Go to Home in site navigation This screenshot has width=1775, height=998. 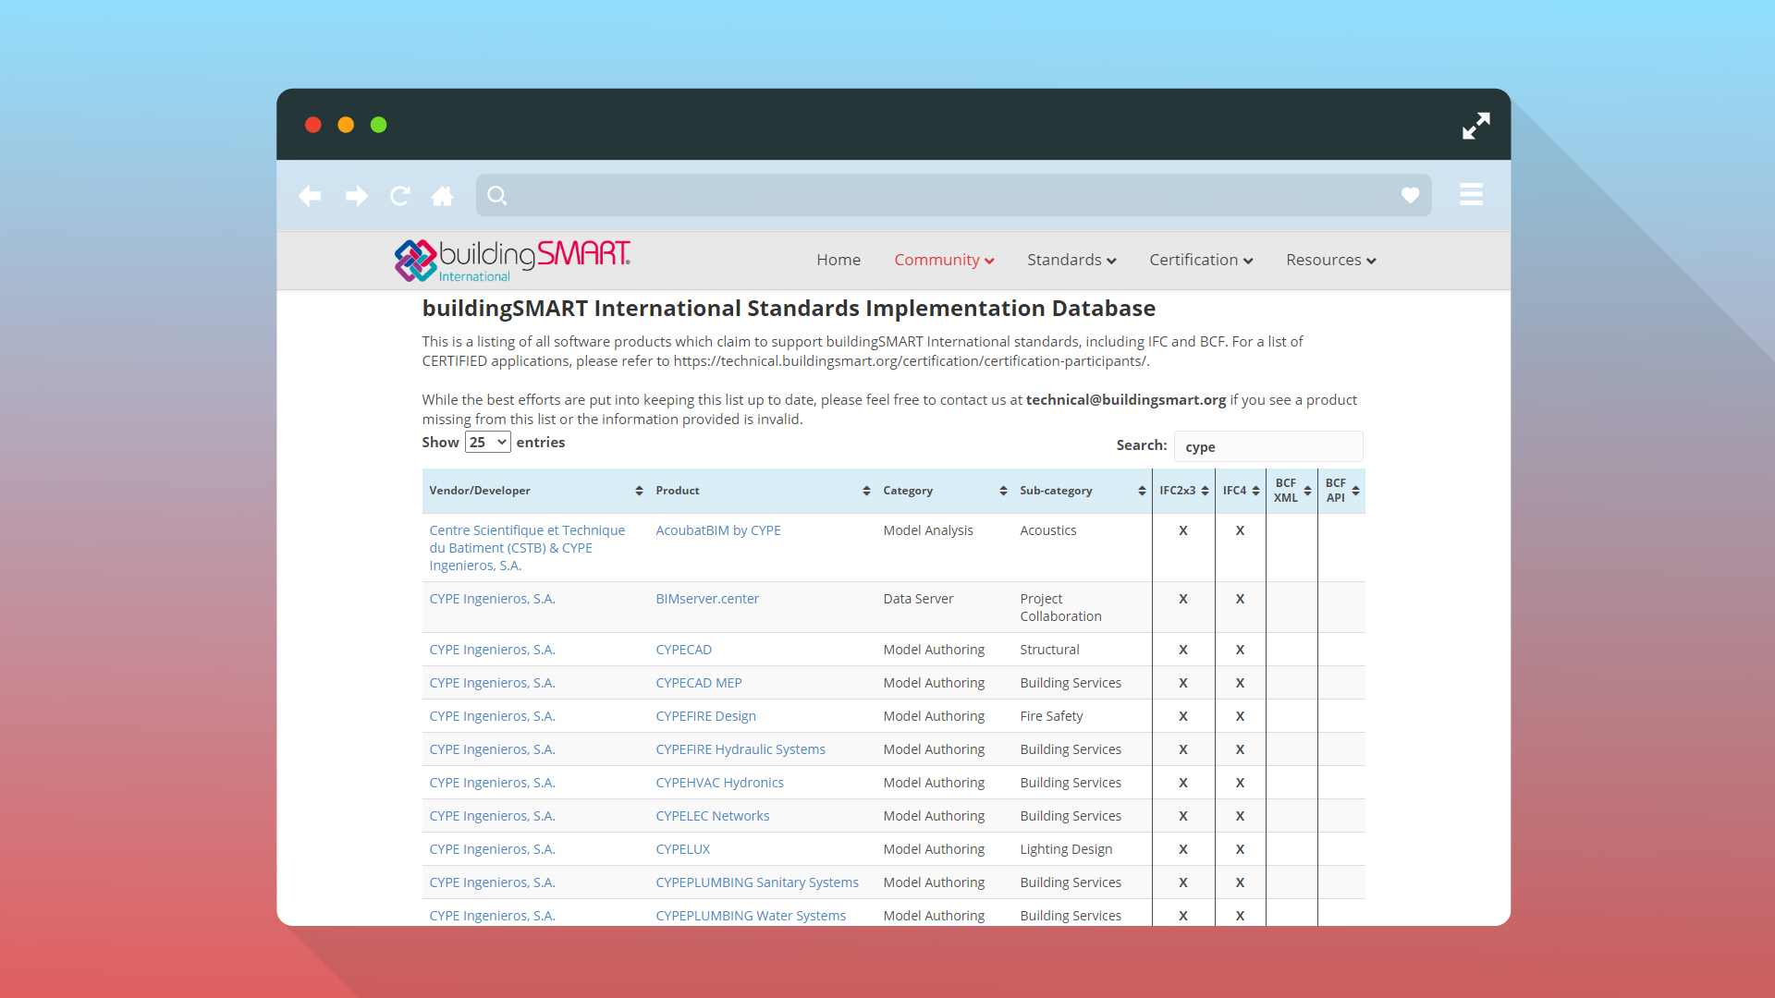coord(839,260)
